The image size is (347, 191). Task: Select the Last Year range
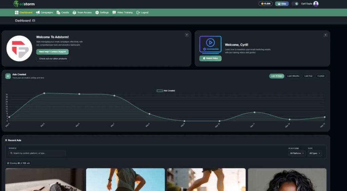point(308,76)
